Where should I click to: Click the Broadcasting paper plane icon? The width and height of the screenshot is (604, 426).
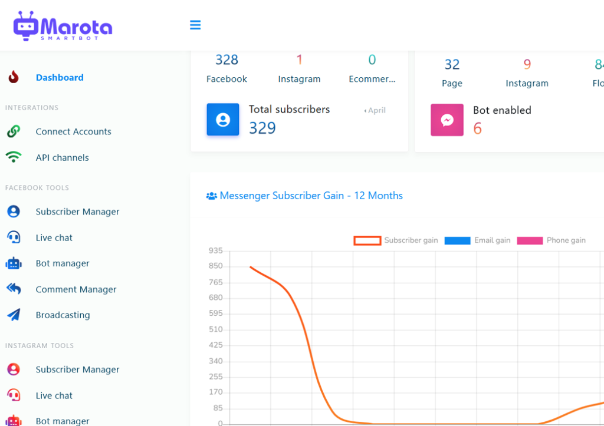click(14, 315)
